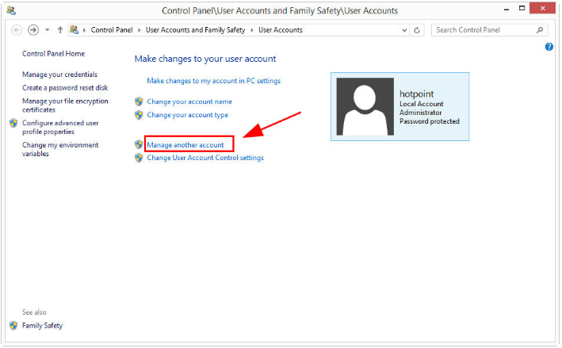The height and width of the screenshot is (348, 562).
Task: Refresh the Control Panel view
Action: [x=417, y=30]
